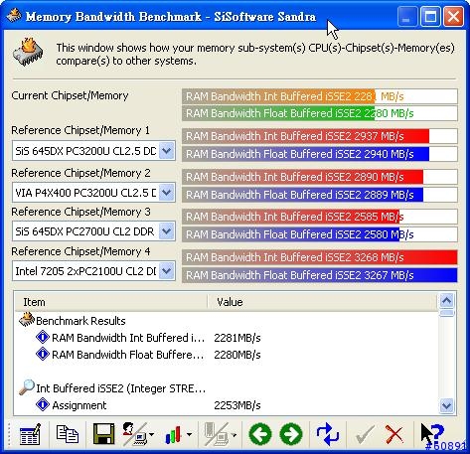Click the Int Buffered 2585 MB/s red bar

pyautogui.click(x=320, y=217)
